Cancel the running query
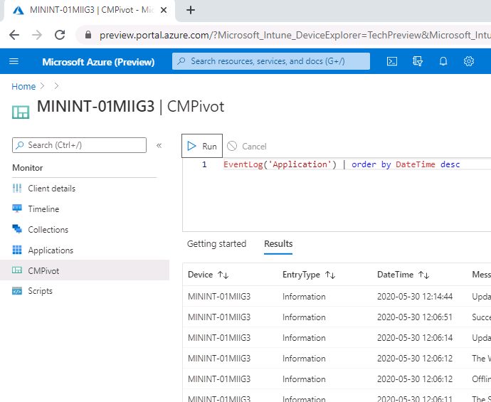The height and width of the screenshot is (402, 491). click(246, 146)
